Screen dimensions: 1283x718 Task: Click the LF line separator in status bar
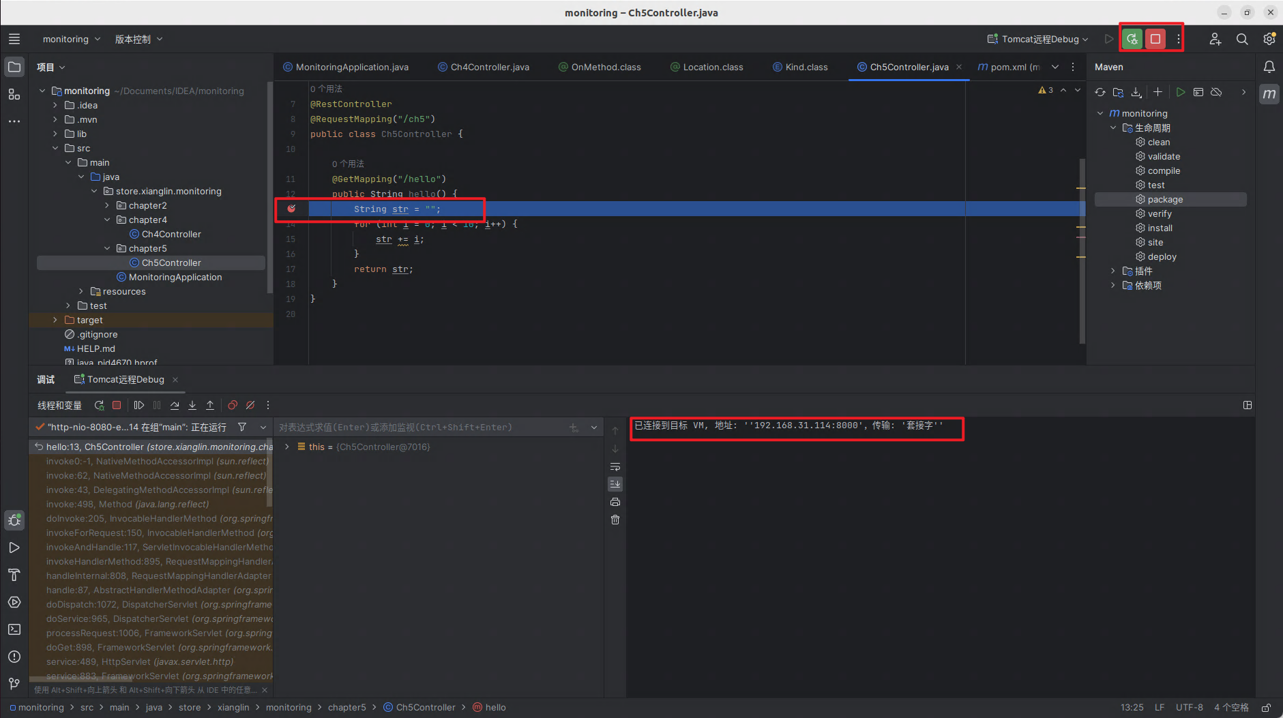(1160, 708)
